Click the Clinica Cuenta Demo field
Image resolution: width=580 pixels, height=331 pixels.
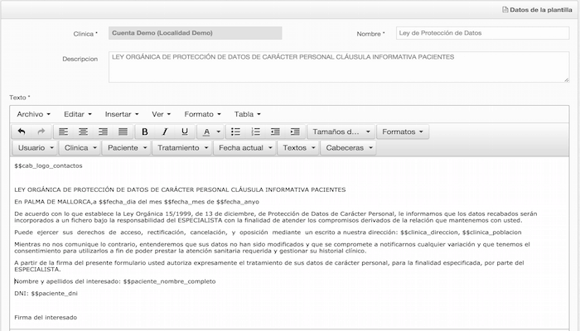click(x=196, y=33)
